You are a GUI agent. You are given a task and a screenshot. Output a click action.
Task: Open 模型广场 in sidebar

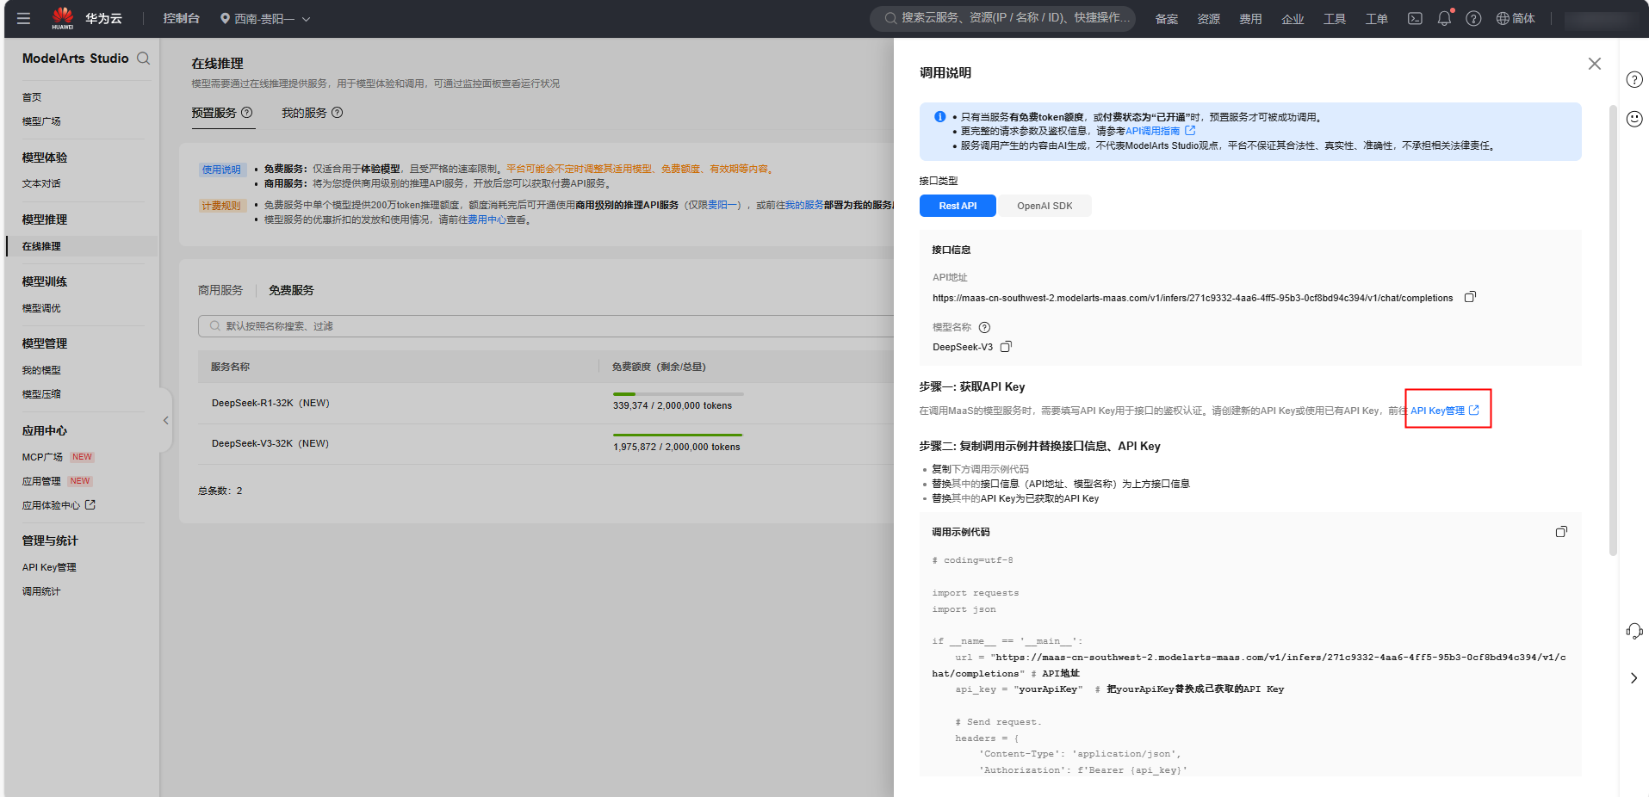point(41,121)
